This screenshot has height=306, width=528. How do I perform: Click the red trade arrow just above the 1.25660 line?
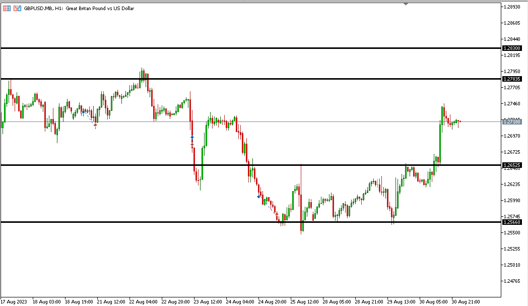[x=277, y=214]
